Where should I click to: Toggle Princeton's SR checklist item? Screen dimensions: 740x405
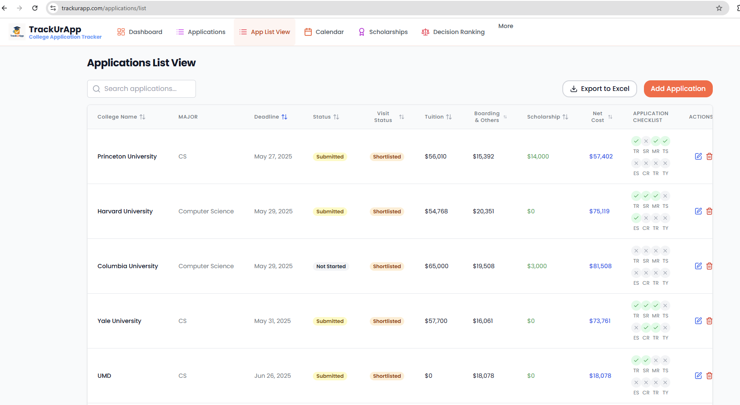point(646,141)
